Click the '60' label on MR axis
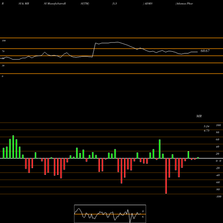Viewport: 223px width, 223px height. 218,140
